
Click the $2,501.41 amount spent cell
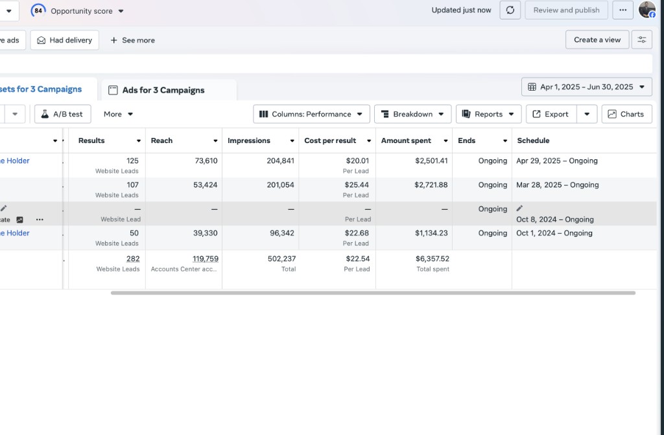click(x=431, y=161)
